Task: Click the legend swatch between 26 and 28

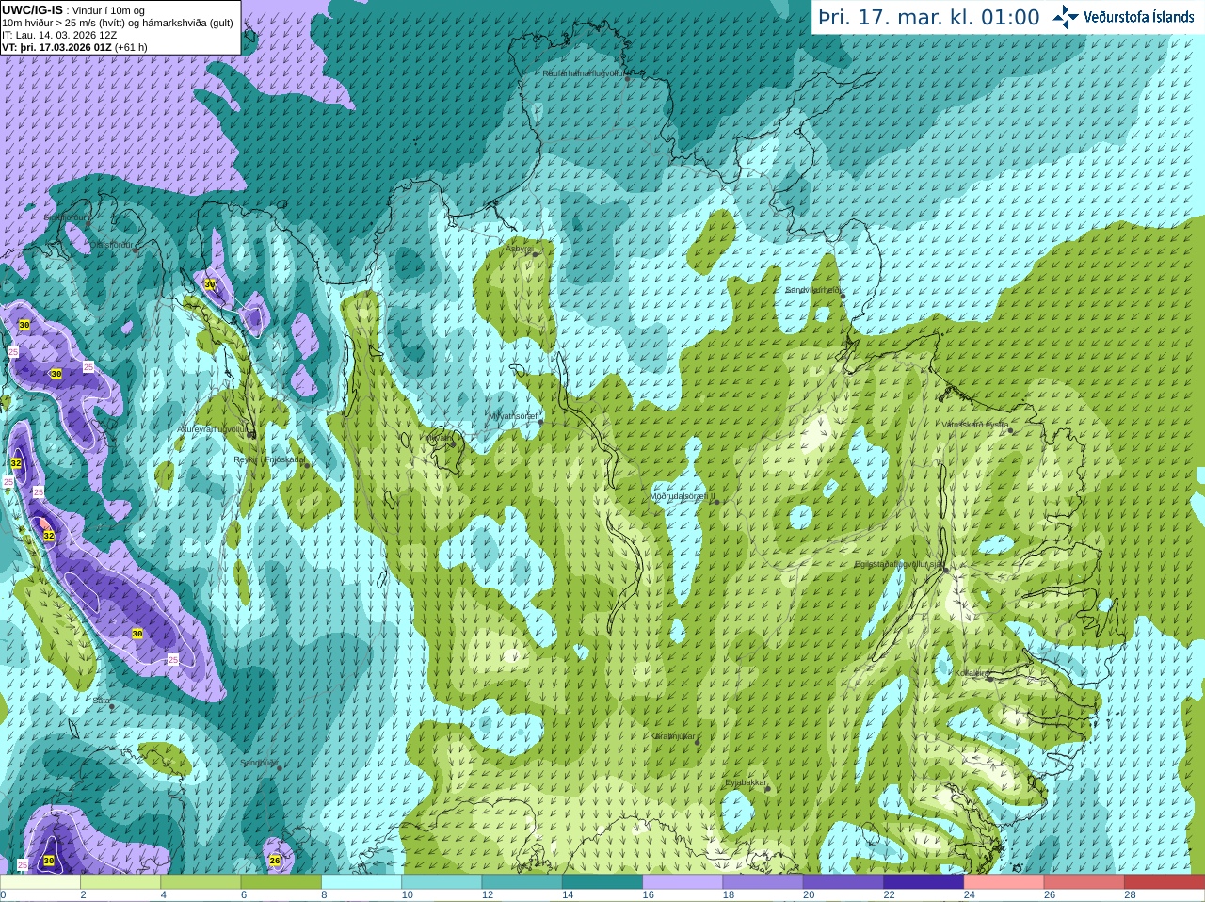Action: click(x=1084, y=882)
